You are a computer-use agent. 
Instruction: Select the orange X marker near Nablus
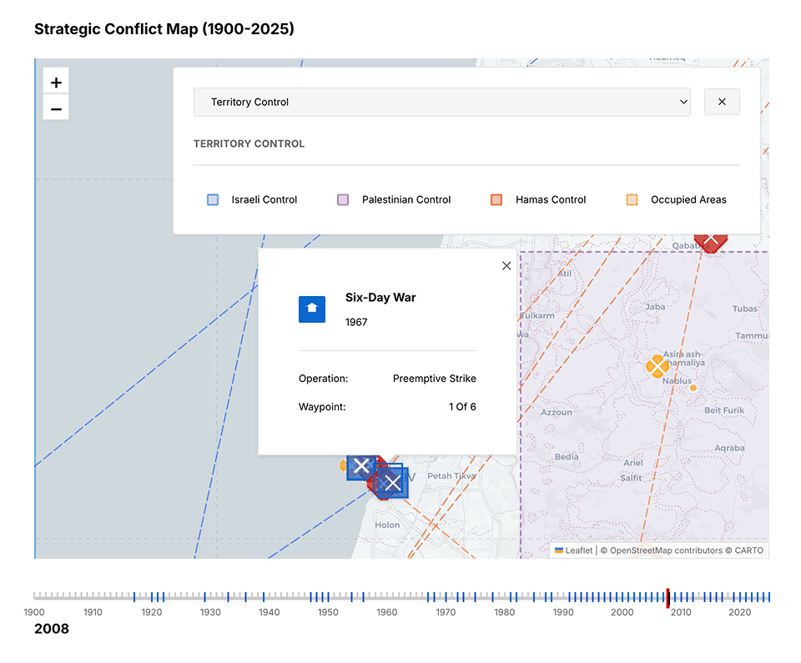657,366
